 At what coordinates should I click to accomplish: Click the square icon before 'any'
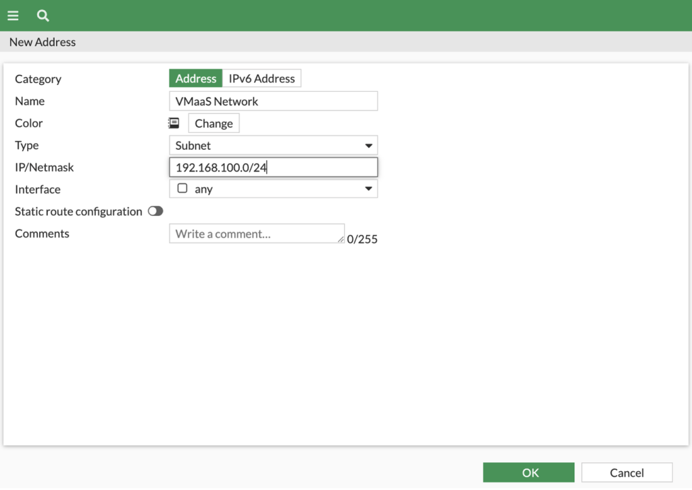(182, 189)
